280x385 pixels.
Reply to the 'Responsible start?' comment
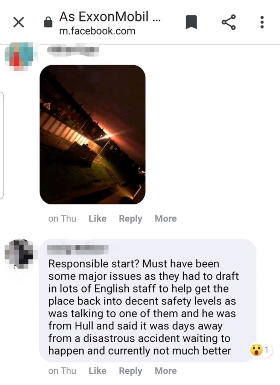point(131,371)
